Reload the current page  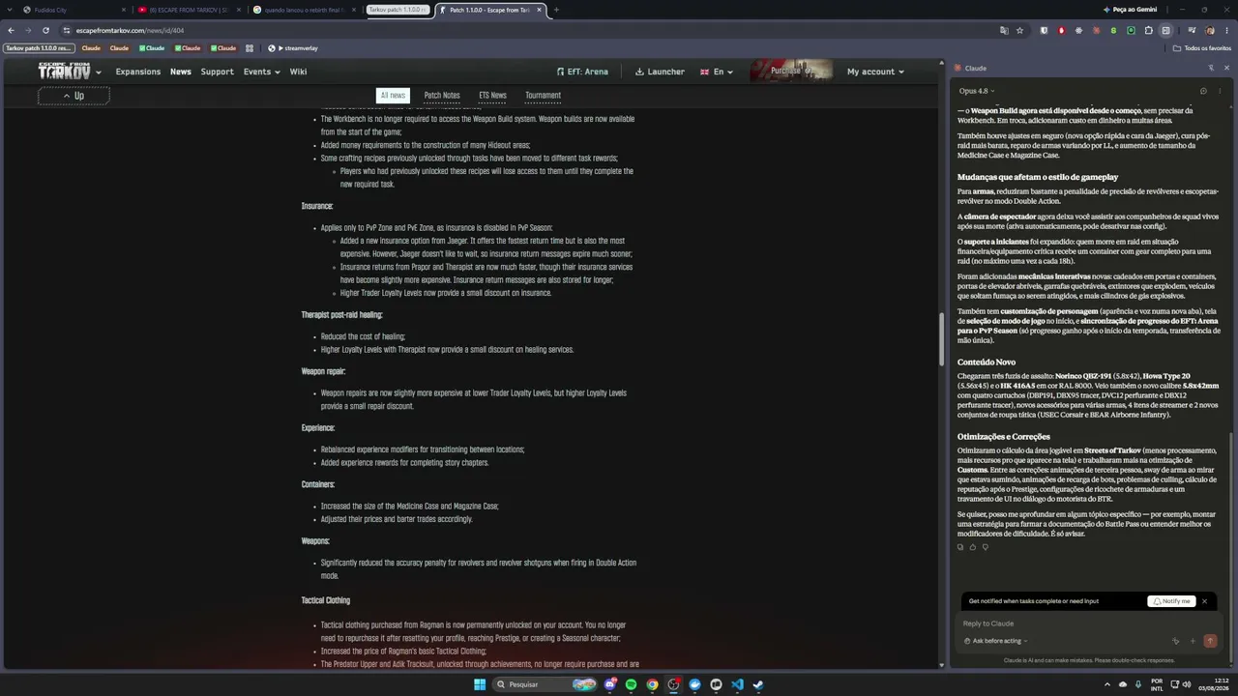pos(45,31)
